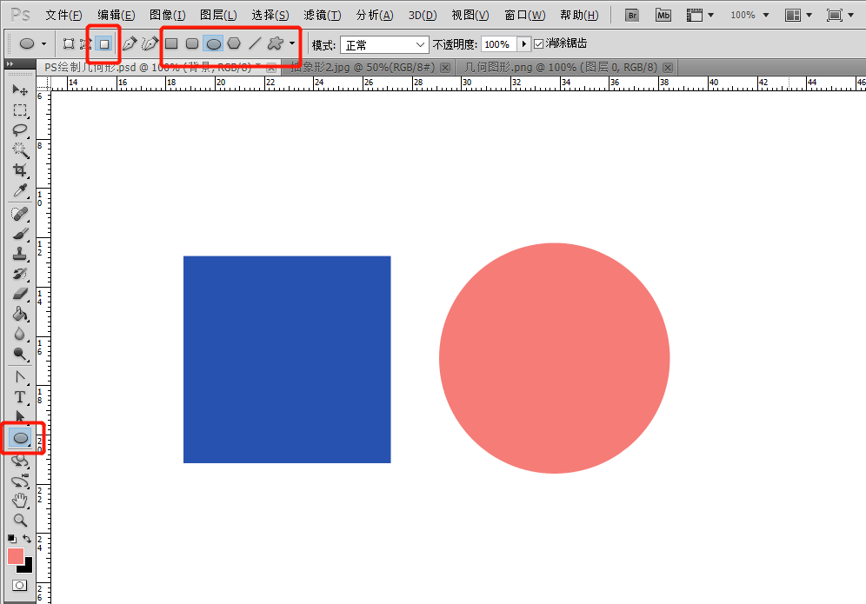
Task: Select the Brush tool
Action: pos(20,234)
